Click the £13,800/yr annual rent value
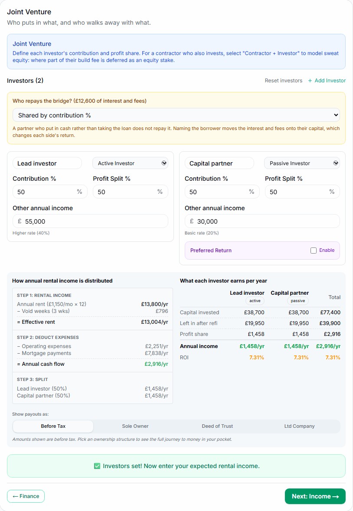The image size is (353, 511). 154,304
